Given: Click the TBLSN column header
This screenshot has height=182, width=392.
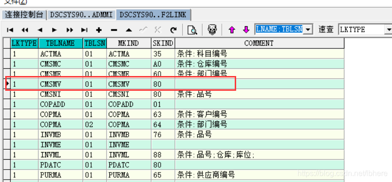Looking at the screenshot, I should point(95,43).
